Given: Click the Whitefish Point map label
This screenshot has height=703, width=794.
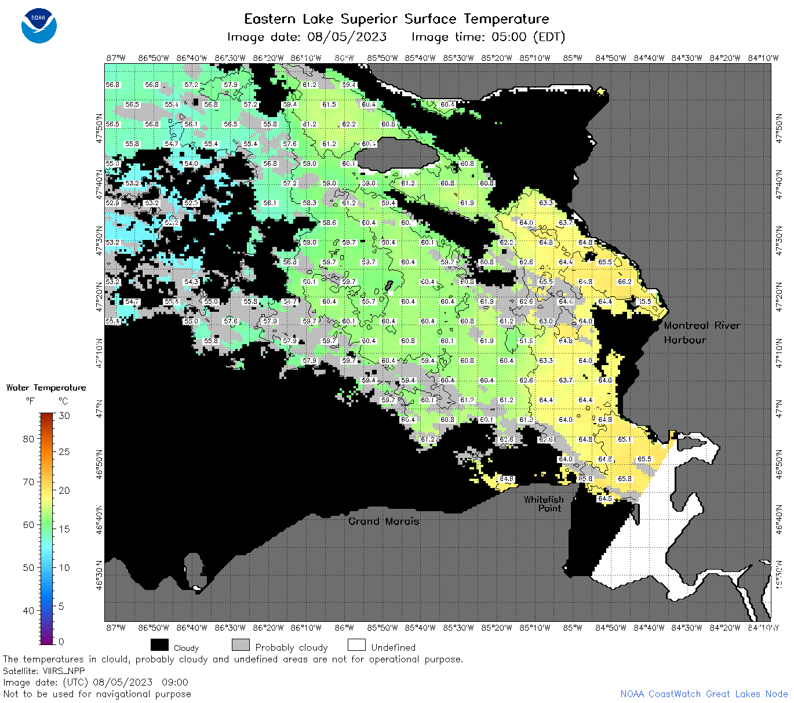Looking at the screenshot, I should point(544,504).
